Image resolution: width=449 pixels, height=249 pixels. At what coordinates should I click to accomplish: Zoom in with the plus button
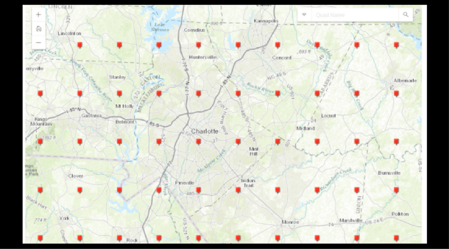[x=38, y=15]
